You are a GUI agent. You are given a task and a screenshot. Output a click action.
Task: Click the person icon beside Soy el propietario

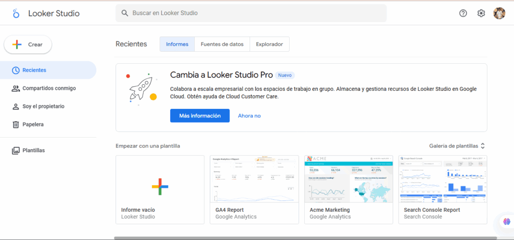pos(16,106)
